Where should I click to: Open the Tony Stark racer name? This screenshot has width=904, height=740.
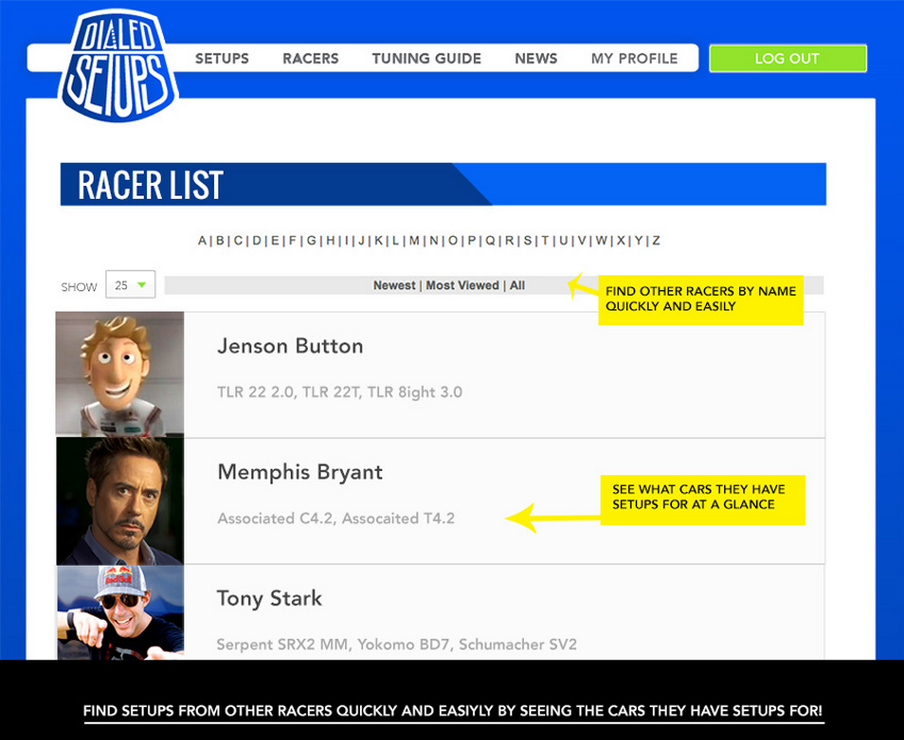pyautogui.click(x=269, y=598)
